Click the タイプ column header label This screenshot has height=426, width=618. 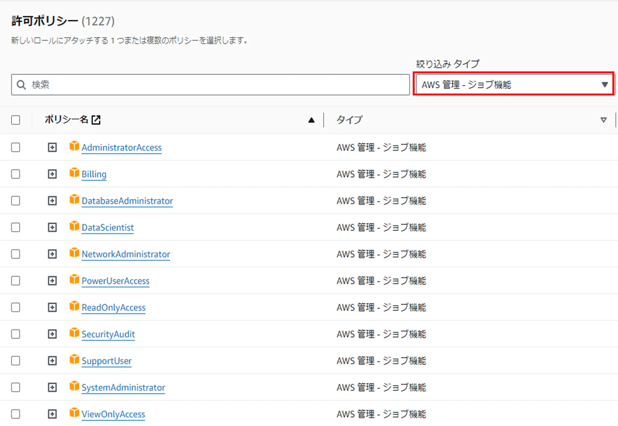pyautogui.click(x=349, y=120)
